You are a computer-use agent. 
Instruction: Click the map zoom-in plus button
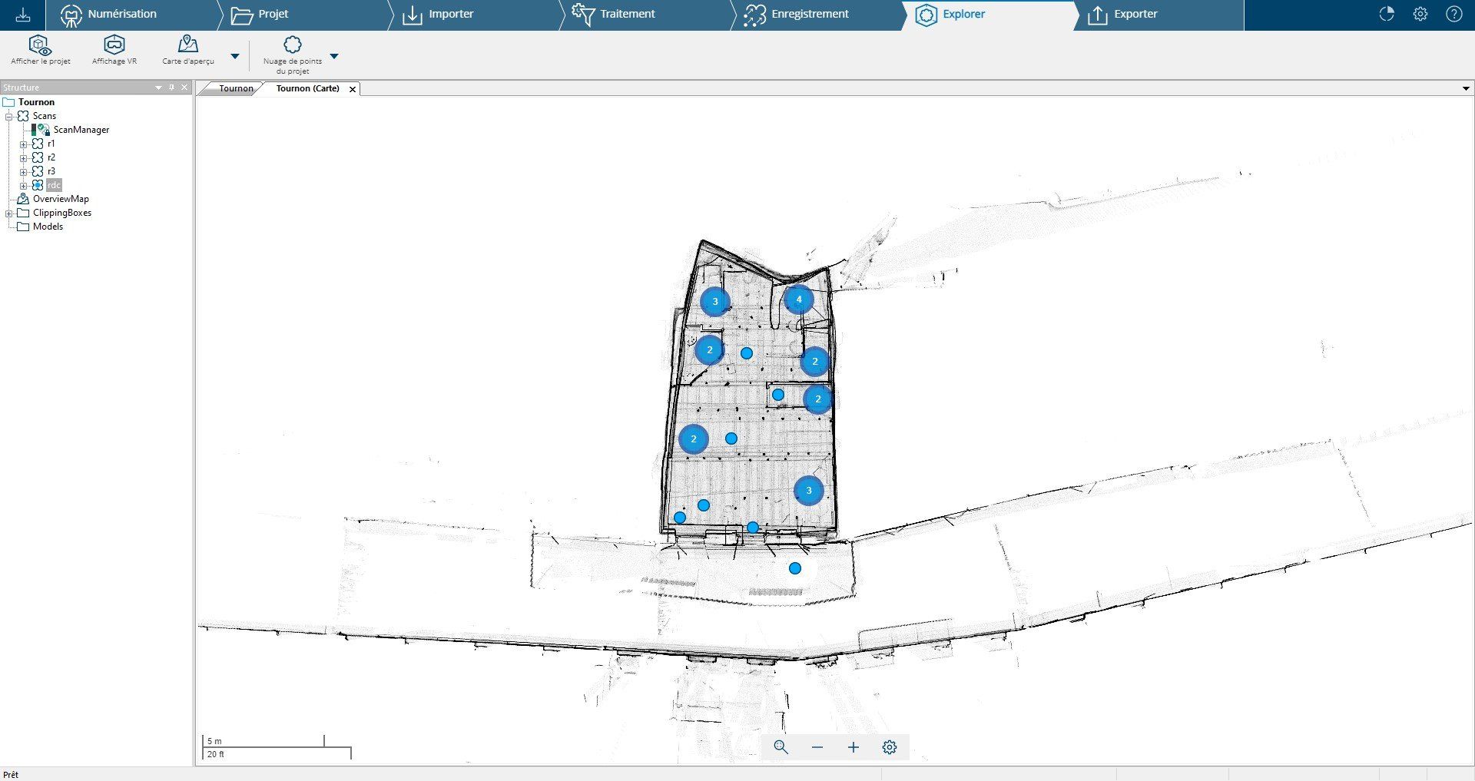854,747
